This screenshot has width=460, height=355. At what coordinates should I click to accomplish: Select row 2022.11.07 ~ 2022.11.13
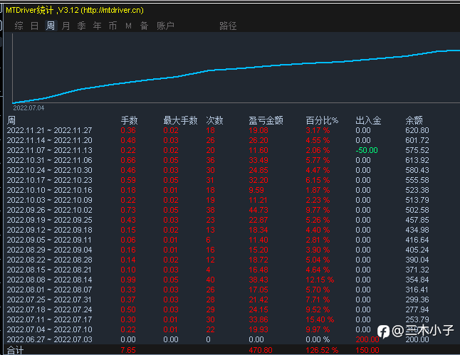pos(218,150)
